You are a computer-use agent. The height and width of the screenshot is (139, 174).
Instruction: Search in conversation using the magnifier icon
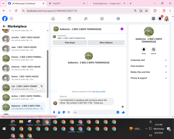pyautogui.click(x=153, y=49)
